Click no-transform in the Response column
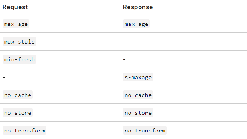The height and width of the screenshot is (139, 247). tap(145, 131)
